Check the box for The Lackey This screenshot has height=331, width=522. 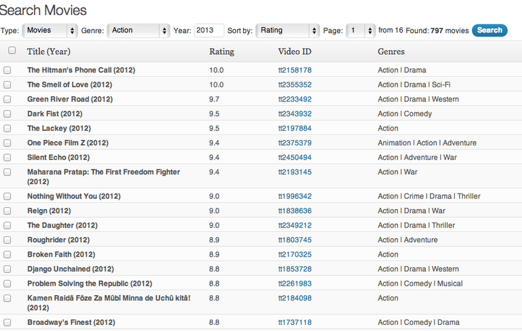tap(7, 128)
